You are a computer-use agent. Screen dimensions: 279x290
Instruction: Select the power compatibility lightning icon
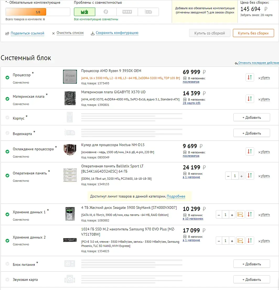(x=106, y=12)
